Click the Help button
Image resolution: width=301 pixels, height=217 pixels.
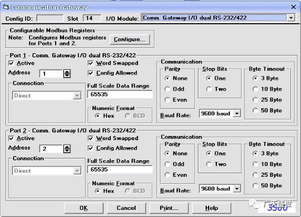coord(212,208)
